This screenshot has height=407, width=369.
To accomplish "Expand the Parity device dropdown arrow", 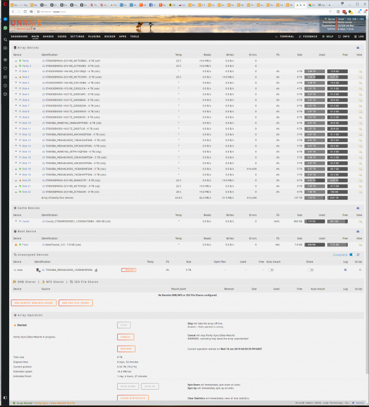I will [16, 61].
